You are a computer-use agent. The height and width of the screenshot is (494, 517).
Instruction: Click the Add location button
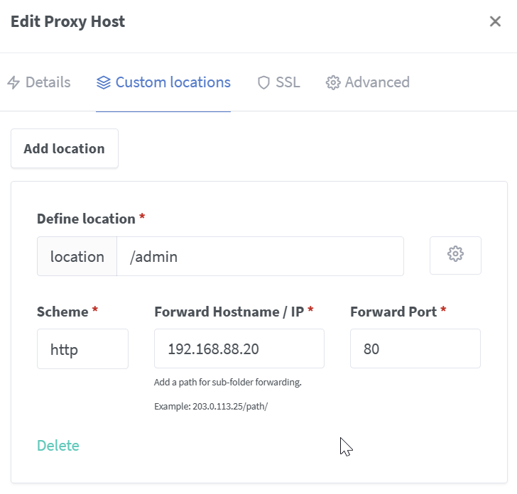[64, 148]
